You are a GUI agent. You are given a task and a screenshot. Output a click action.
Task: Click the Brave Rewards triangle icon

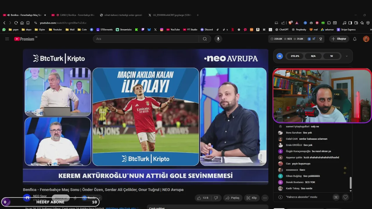[297, 23]
